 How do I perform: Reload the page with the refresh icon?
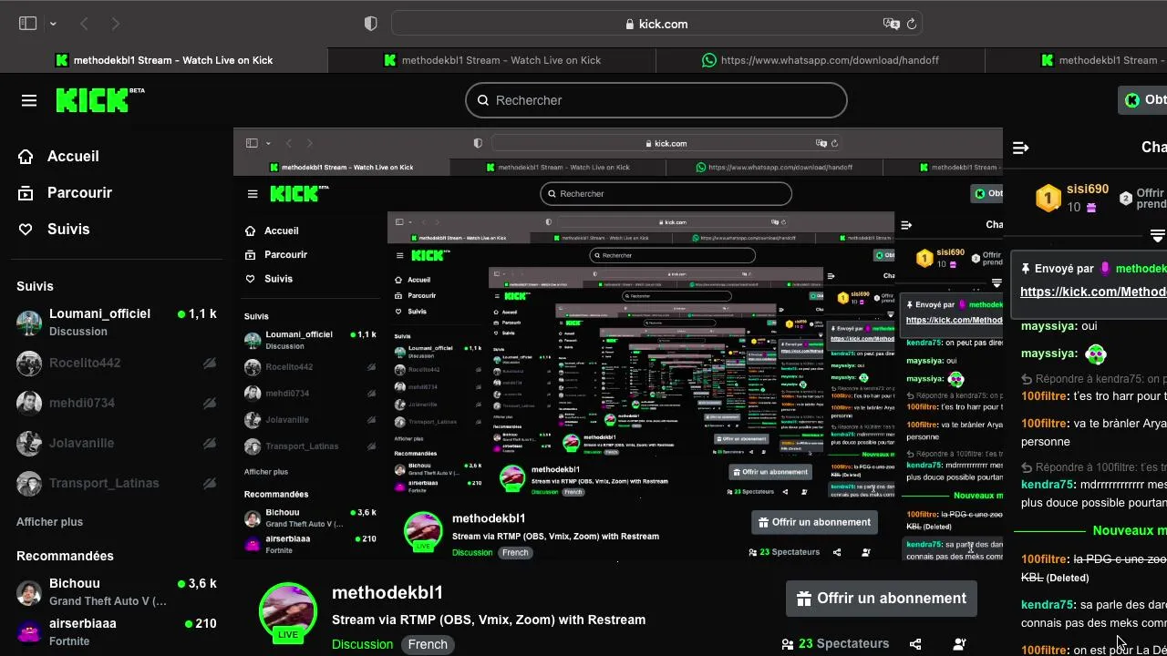pyautogui.click(x=911, y=24)
